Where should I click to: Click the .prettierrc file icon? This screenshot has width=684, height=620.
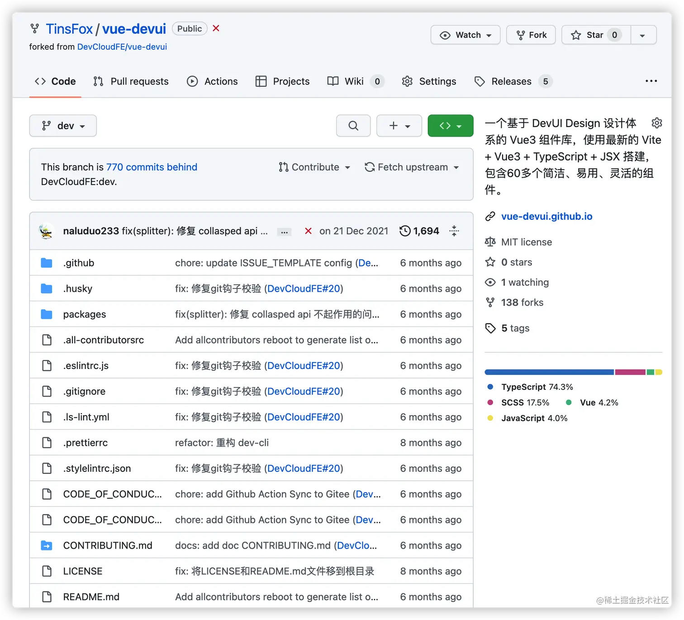point(47,443)
